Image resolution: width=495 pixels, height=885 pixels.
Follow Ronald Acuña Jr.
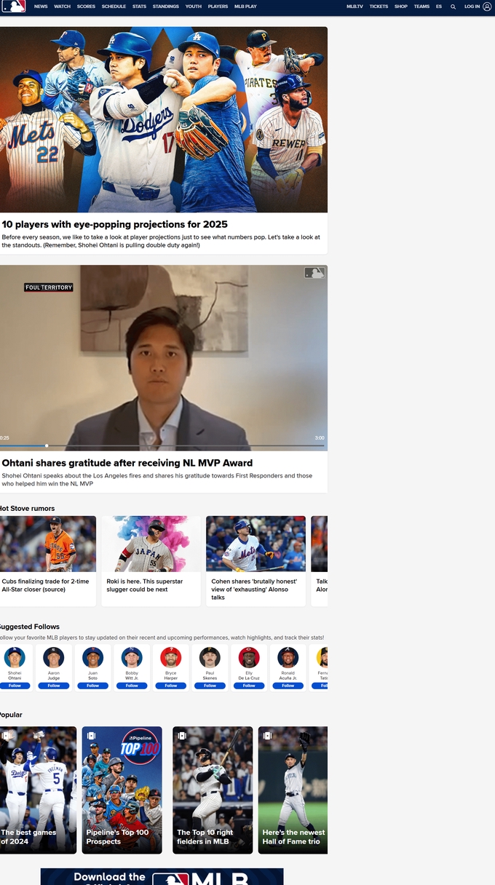[x=288, y=686]
